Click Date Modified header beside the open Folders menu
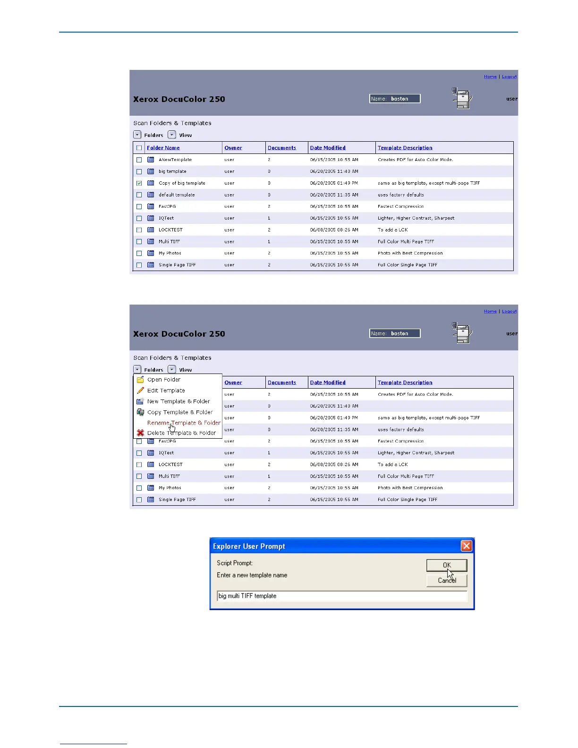This screenshot has height=748, width=578. [x=328, y=382]
